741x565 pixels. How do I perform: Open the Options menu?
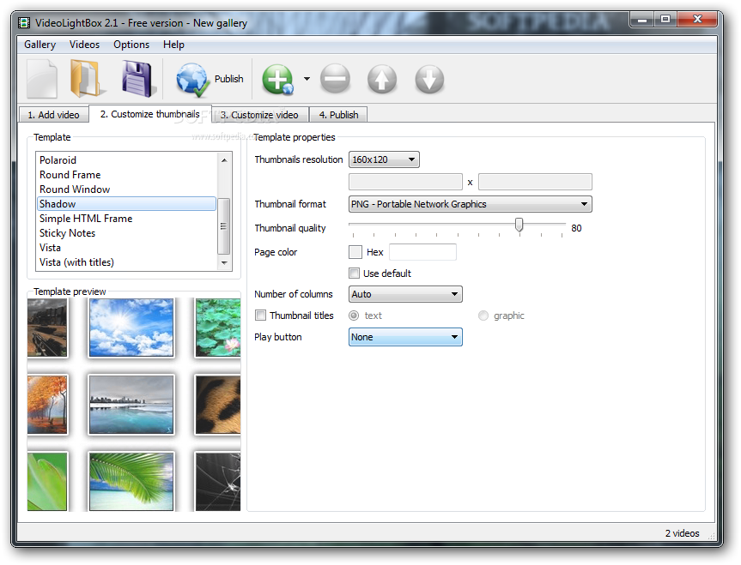pos(131,45)
